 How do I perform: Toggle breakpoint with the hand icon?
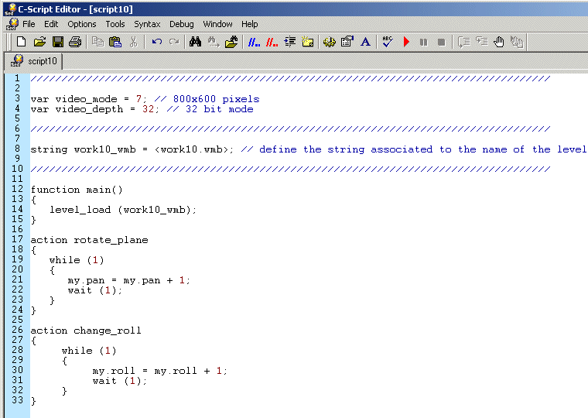click(x=499, y=42)
